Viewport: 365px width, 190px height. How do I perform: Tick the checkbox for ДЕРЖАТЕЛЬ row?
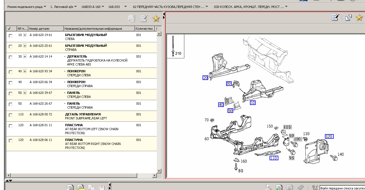[x=11, y=57]
